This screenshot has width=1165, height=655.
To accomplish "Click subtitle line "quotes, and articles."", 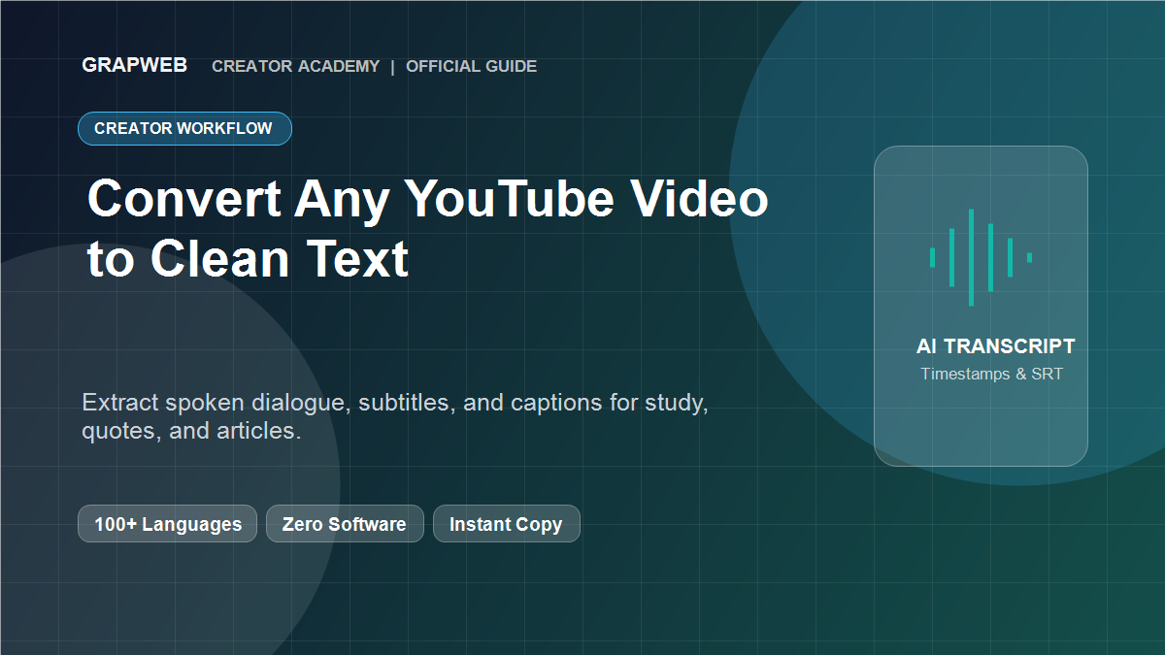I will (191, 431).
